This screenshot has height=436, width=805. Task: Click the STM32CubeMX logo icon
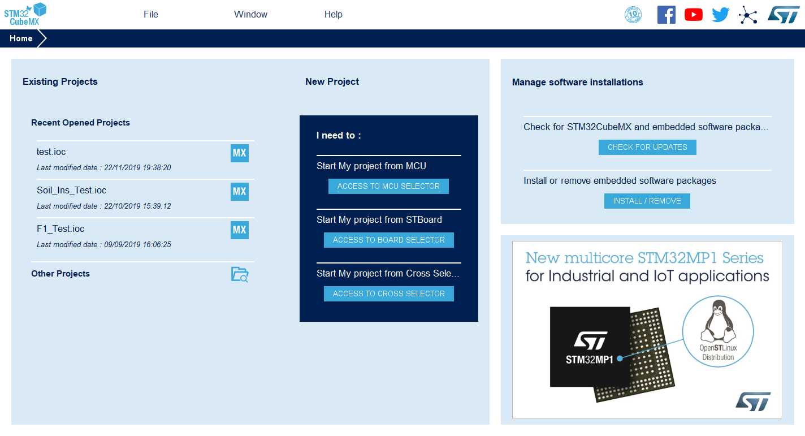[x=25, y=14]
